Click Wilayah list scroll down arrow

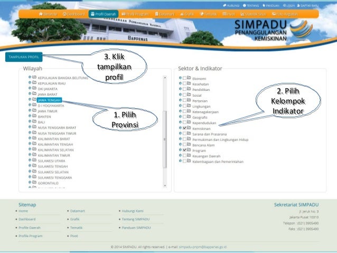(x=165, y=185)
